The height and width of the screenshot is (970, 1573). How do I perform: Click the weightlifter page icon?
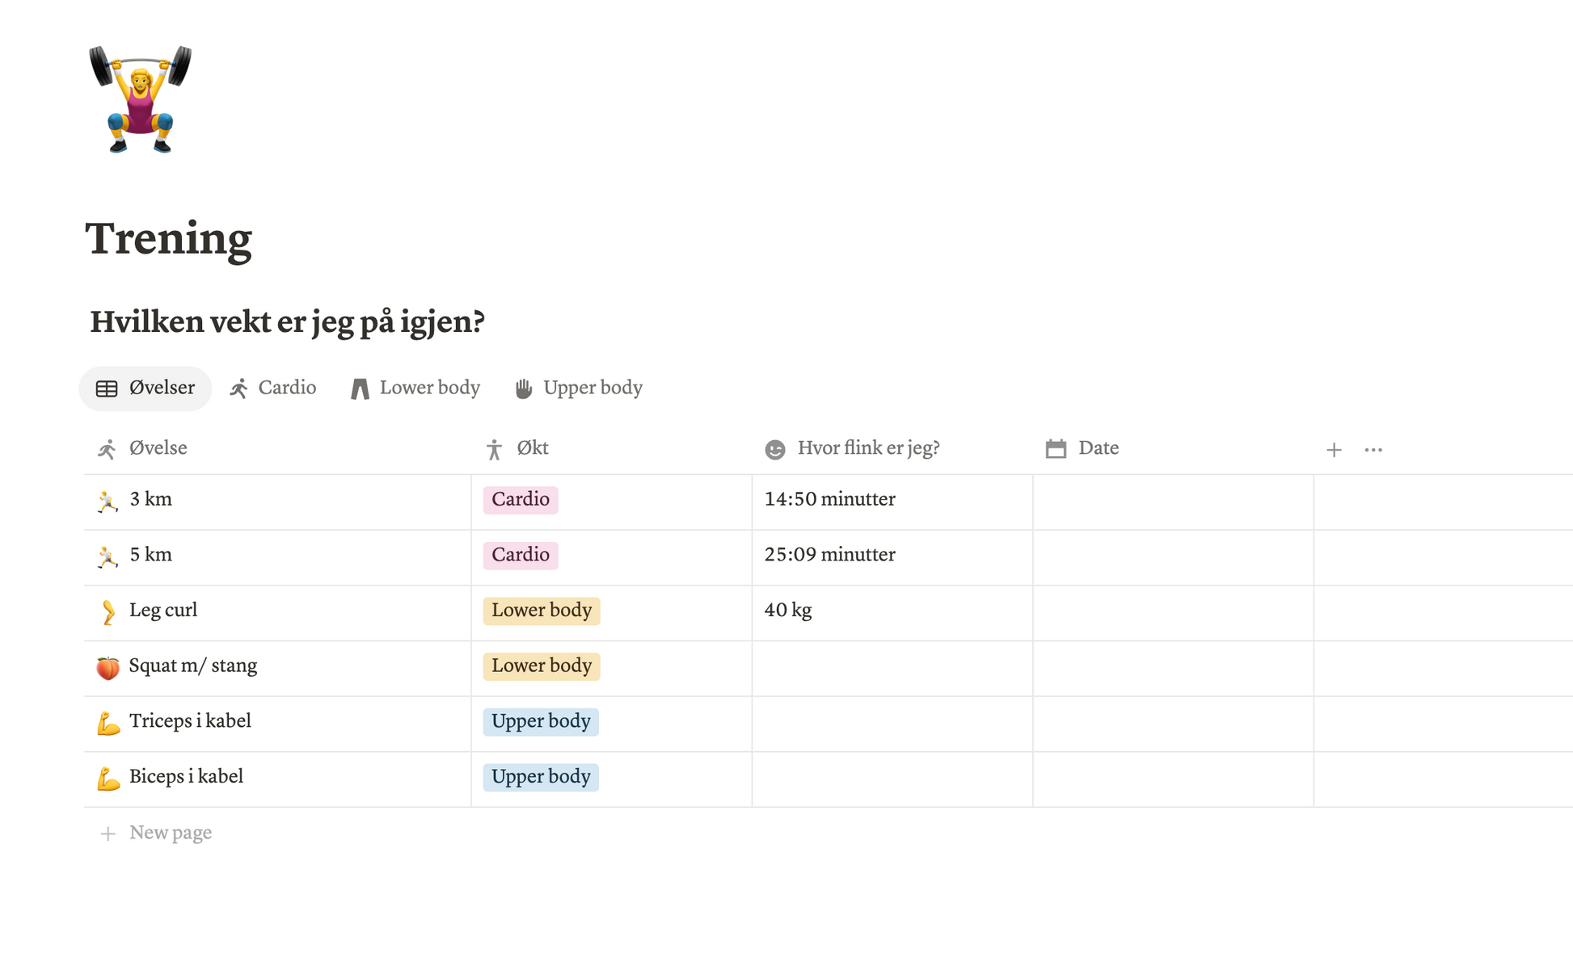point(140,99)
